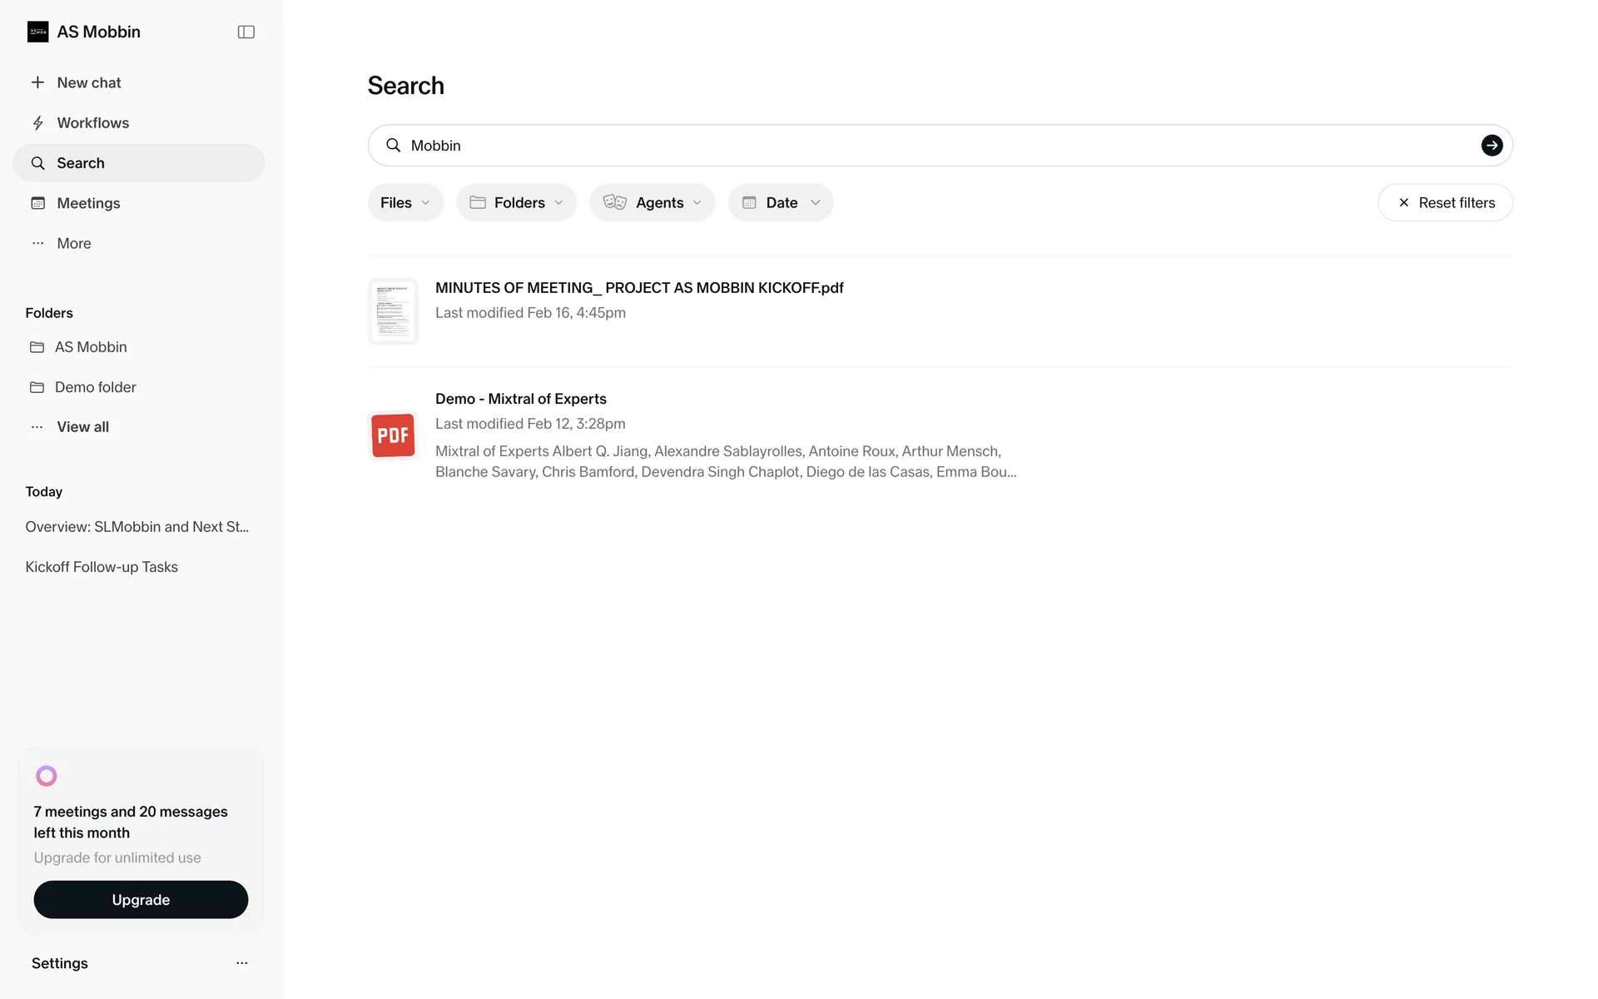Open the Minutes of Meeting PDF thumbnail

pos(393,311)
